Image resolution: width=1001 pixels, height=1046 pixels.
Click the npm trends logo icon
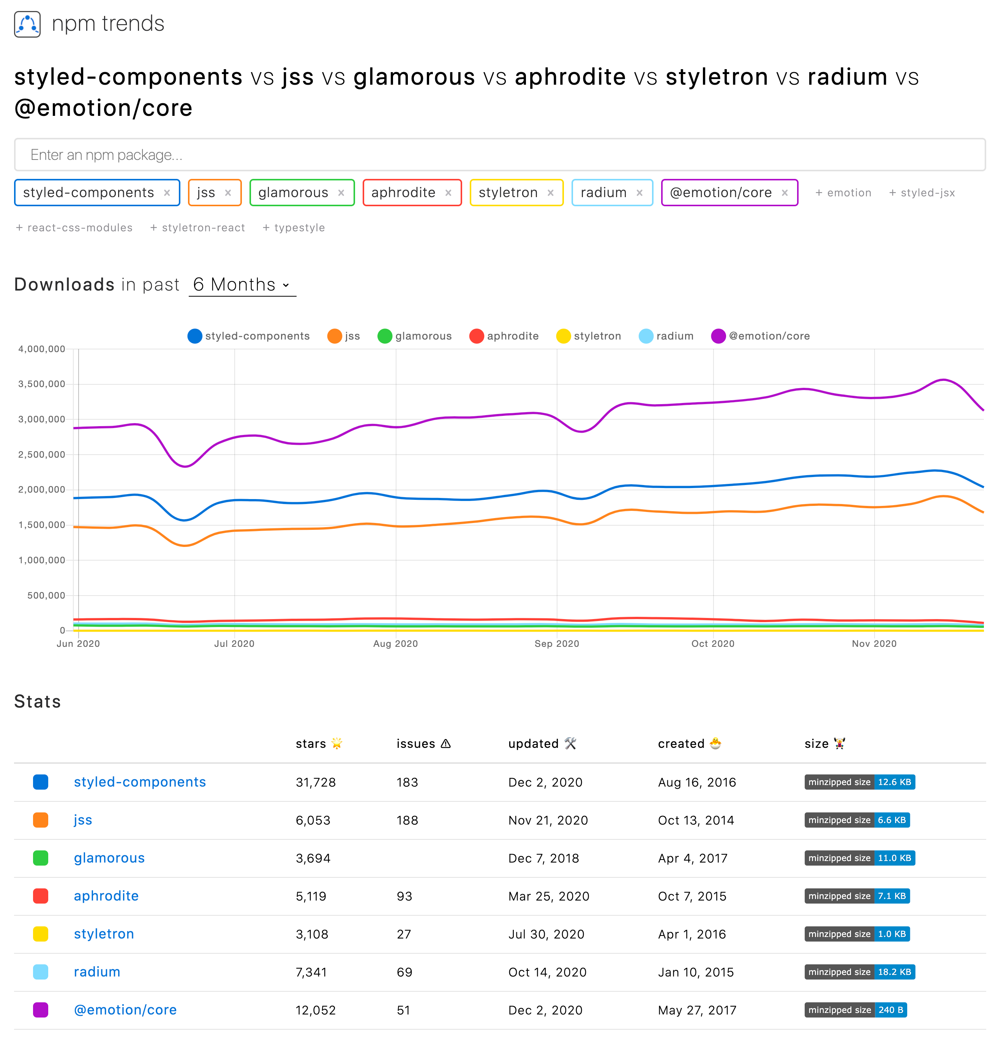pos(27,25)
